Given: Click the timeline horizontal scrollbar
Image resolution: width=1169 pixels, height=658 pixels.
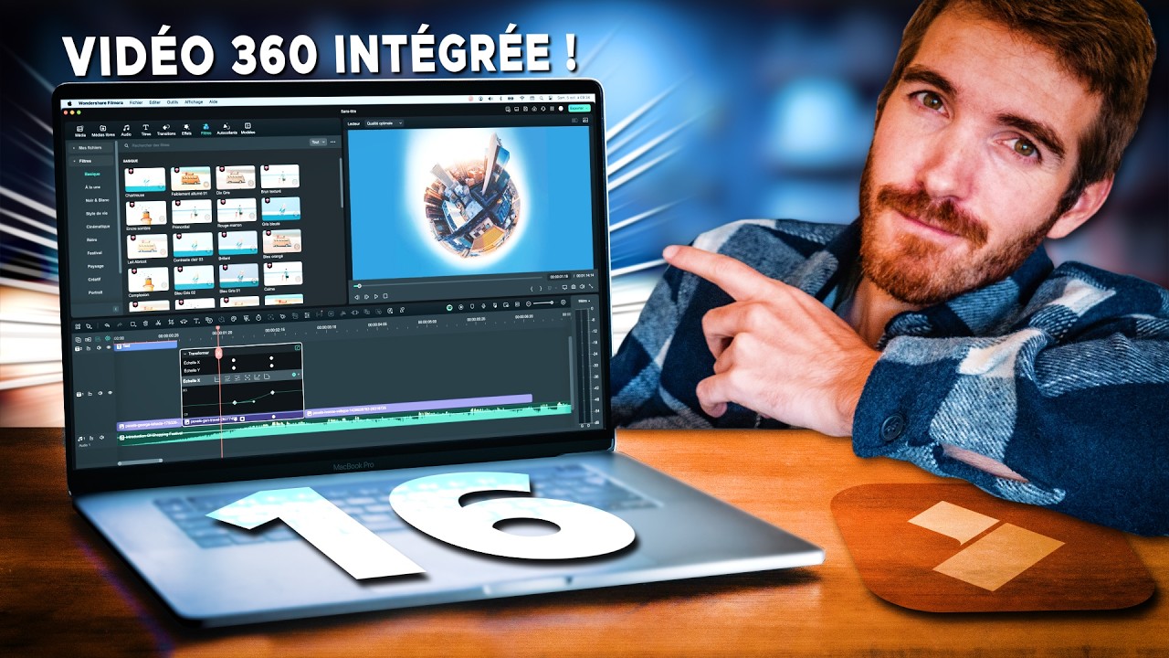Looking at the screenshot, I should point(140,462).
